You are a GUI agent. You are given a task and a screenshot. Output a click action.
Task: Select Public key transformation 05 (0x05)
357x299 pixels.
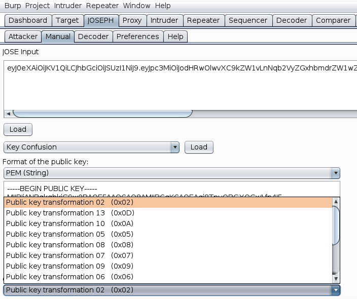168,234
